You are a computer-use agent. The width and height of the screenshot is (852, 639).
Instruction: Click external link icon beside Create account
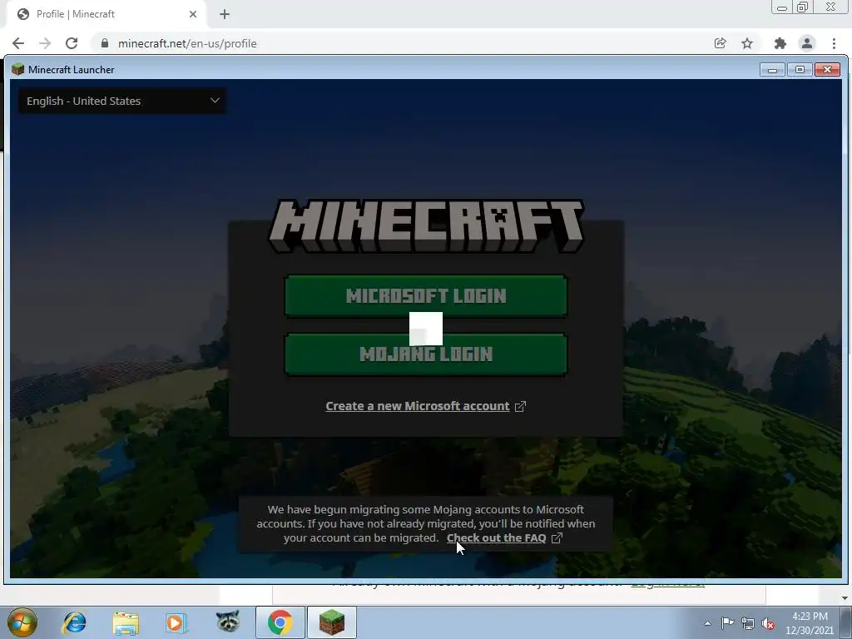(520, 406)
